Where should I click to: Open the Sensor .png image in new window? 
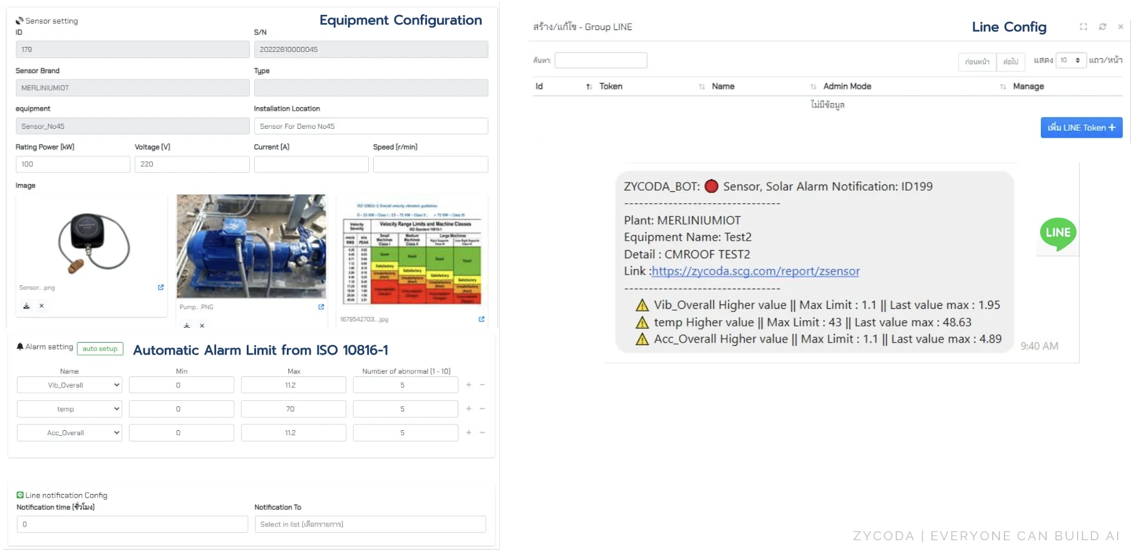161,288
